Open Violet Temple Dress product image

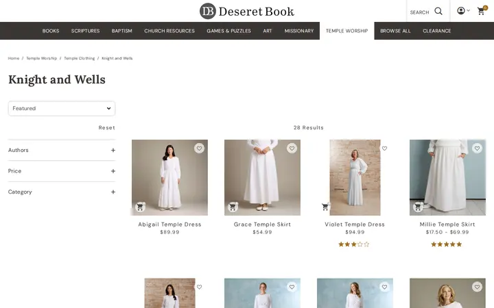tap(355, 177)
